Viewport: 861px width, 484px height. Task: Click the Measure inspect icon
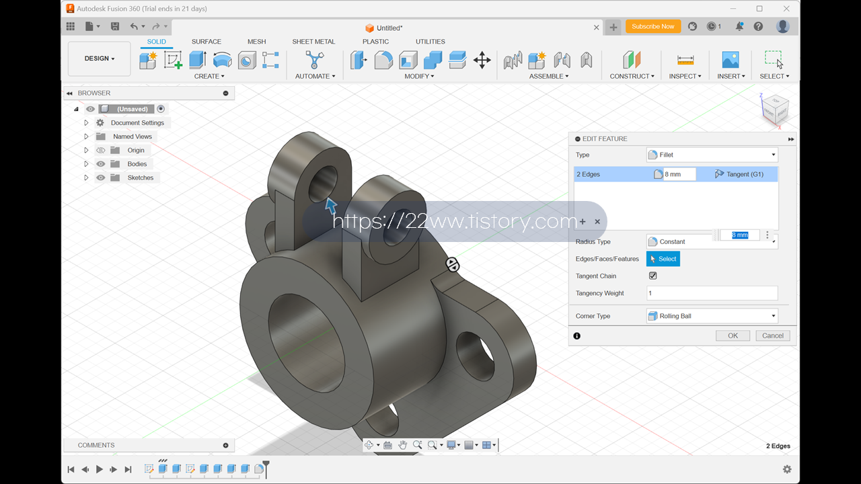[685, 60]
